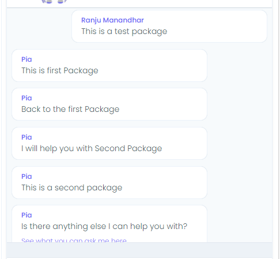
Task: Open the 'See what you can ask me here' link
Action: coord(74,241)
